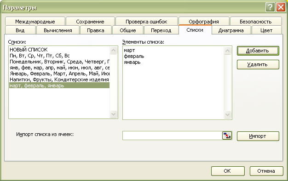Click февраль in list elements box

coord(134,56)
